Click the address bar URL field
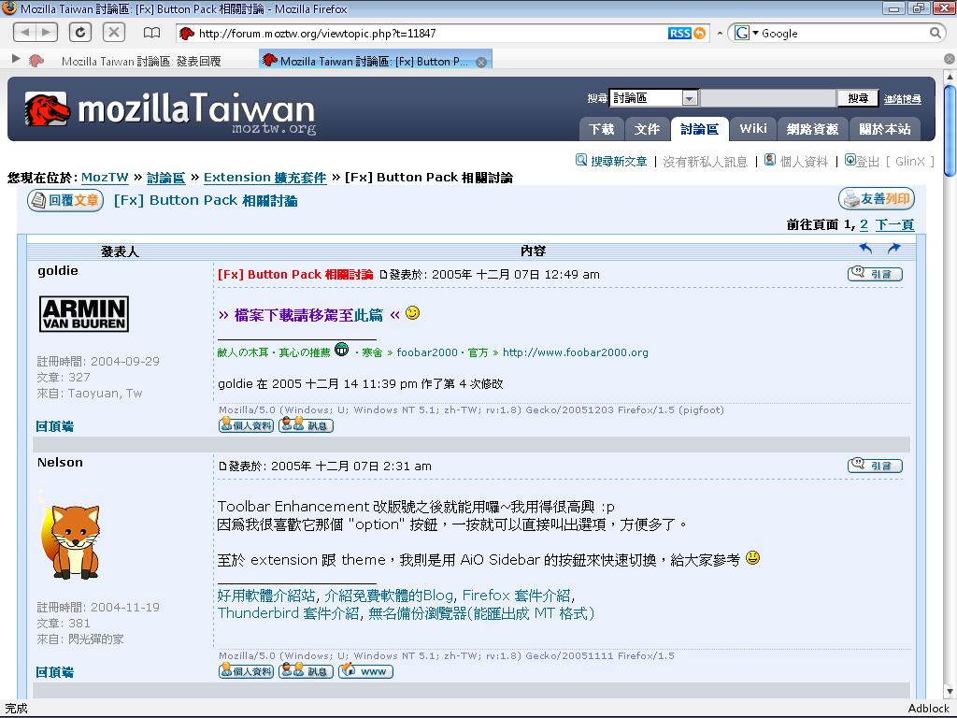Image resolution: width=957 pixels, height=718 pixels. click(421, 33)
